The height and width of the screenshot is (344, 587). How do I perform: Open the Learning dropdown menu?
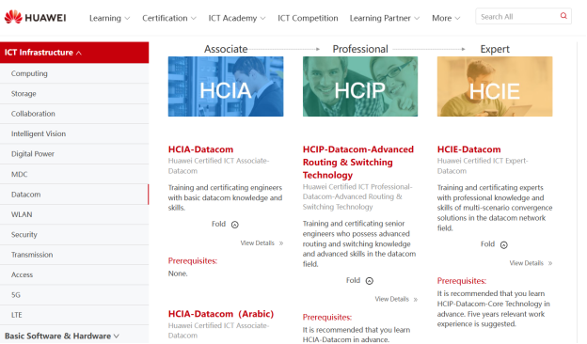(x=109, y=18)
